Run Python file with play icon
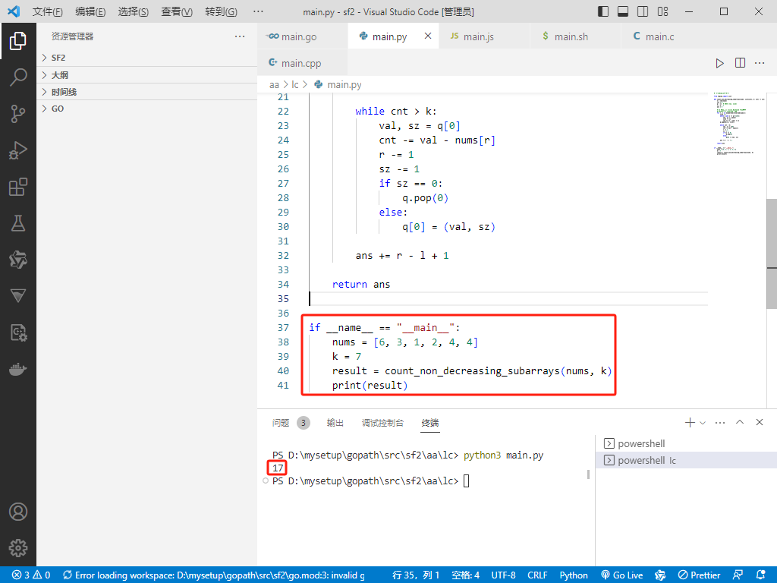This screenshot has height=583, width=777. pyautogui.click(x=719, y=63)
